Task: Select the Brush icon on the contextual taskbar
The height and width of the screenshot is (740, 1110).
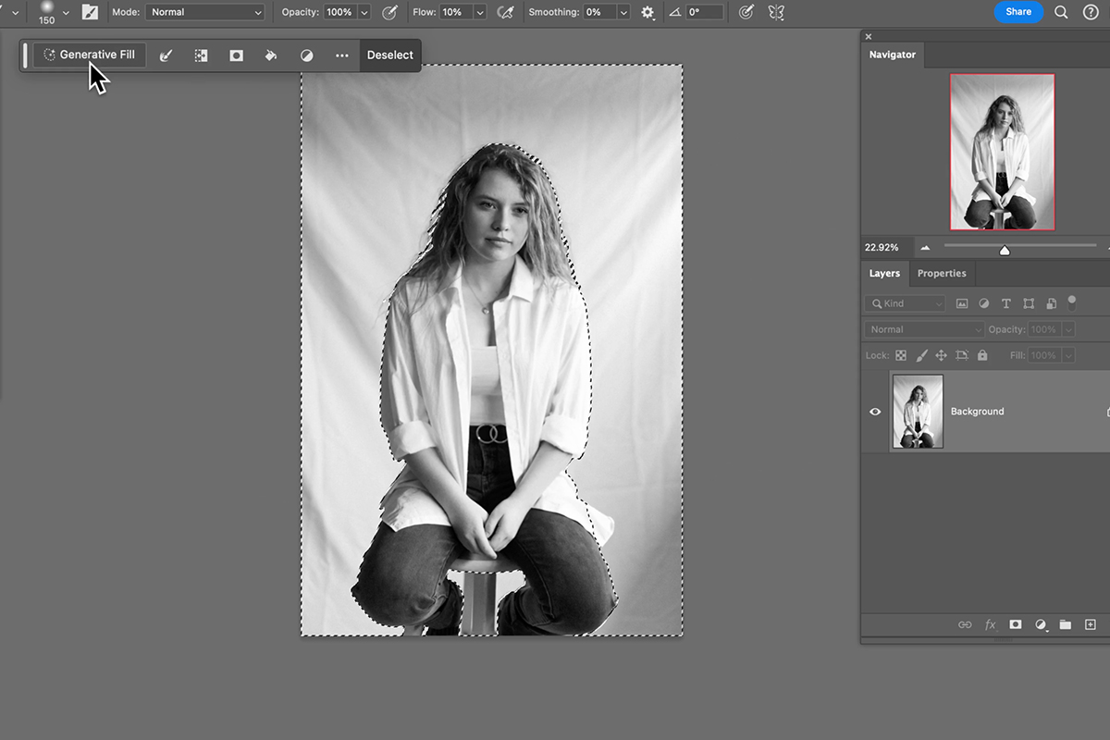Action: pyautogui.click(x=166, y=55)
